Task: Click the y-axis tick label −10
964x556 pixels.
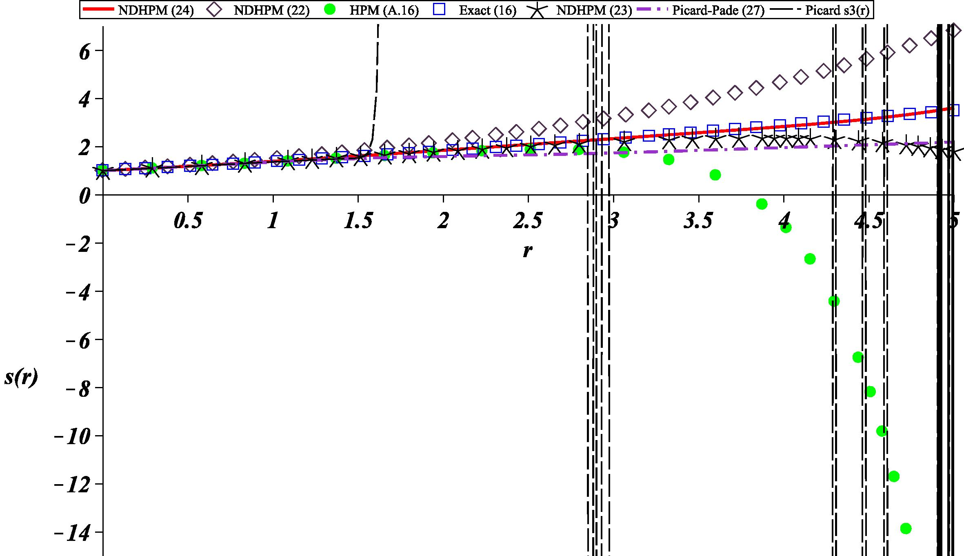Action: click(x=72, y=438)
